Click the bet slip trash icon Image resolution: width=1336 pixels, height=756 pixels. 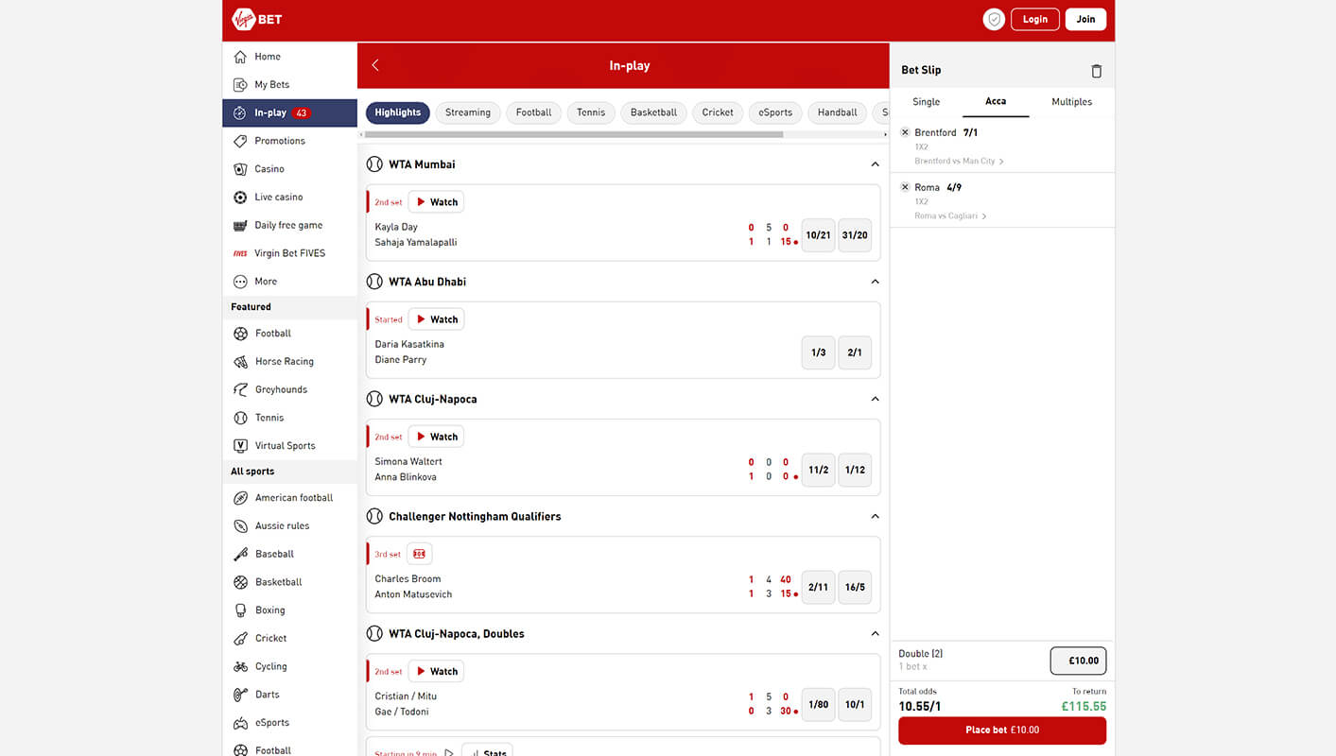1096,71
